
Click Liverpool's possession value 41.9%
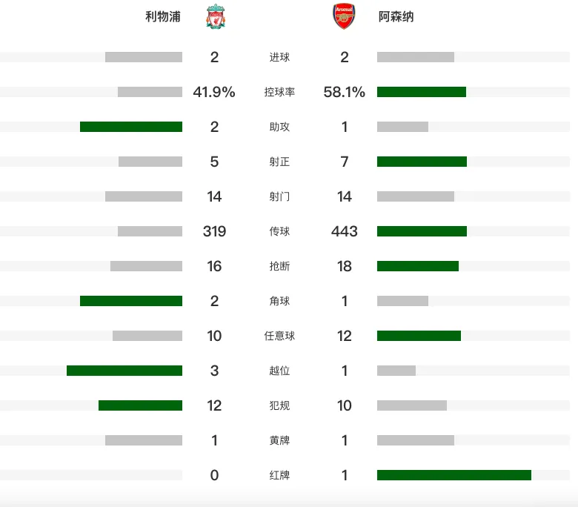click(x=214, y=92)
